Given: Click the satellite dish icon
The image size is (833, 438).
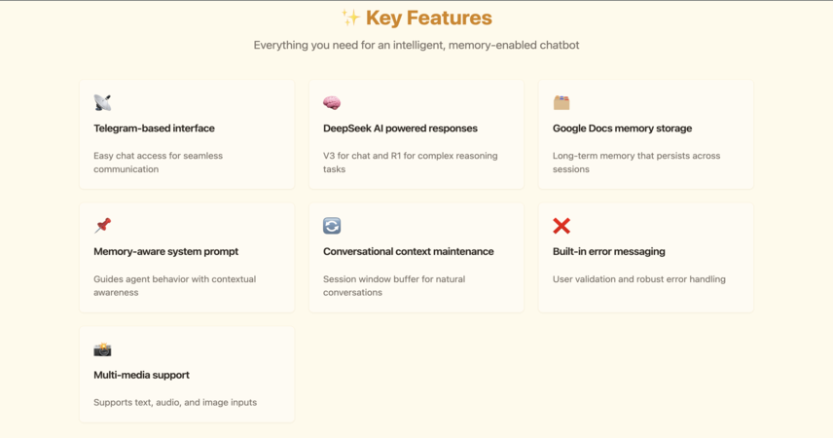Looking at the screenshot, I should (102, 102).
